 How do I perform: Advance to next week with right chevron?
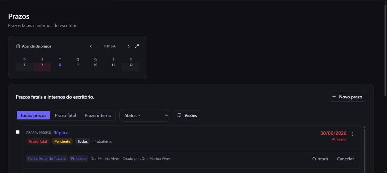129,46
